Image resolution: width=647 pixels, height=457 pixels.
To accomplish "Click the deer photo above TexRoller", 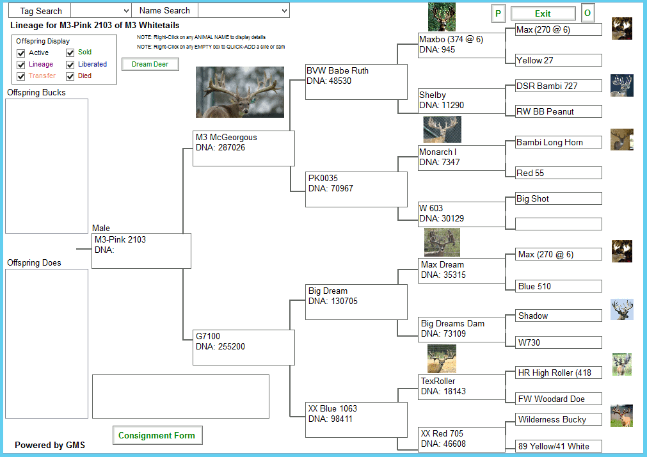I will pyautogui.click(x=442, y=358).
